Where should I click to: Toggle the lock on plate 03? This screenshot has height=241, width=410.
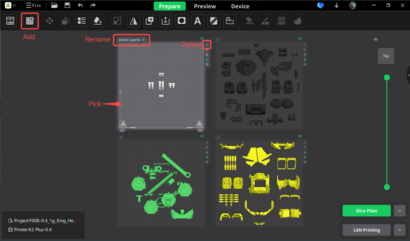point(207,157)
